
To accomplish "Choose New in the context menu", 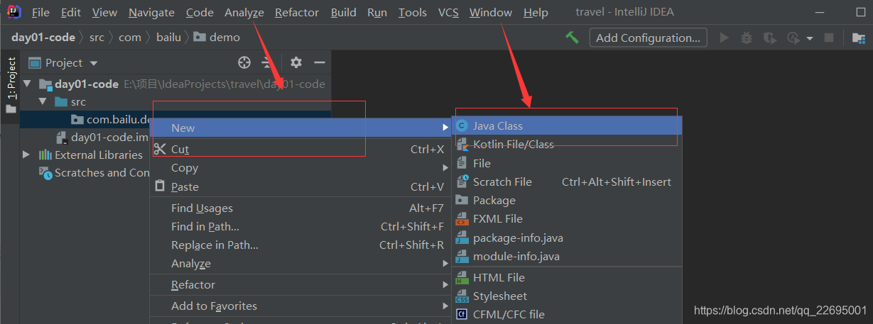I will tap(300, 128).
